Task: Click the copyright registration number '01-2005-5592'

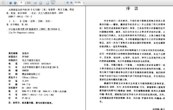Action: pyautogui.click(x=30, y=88)
